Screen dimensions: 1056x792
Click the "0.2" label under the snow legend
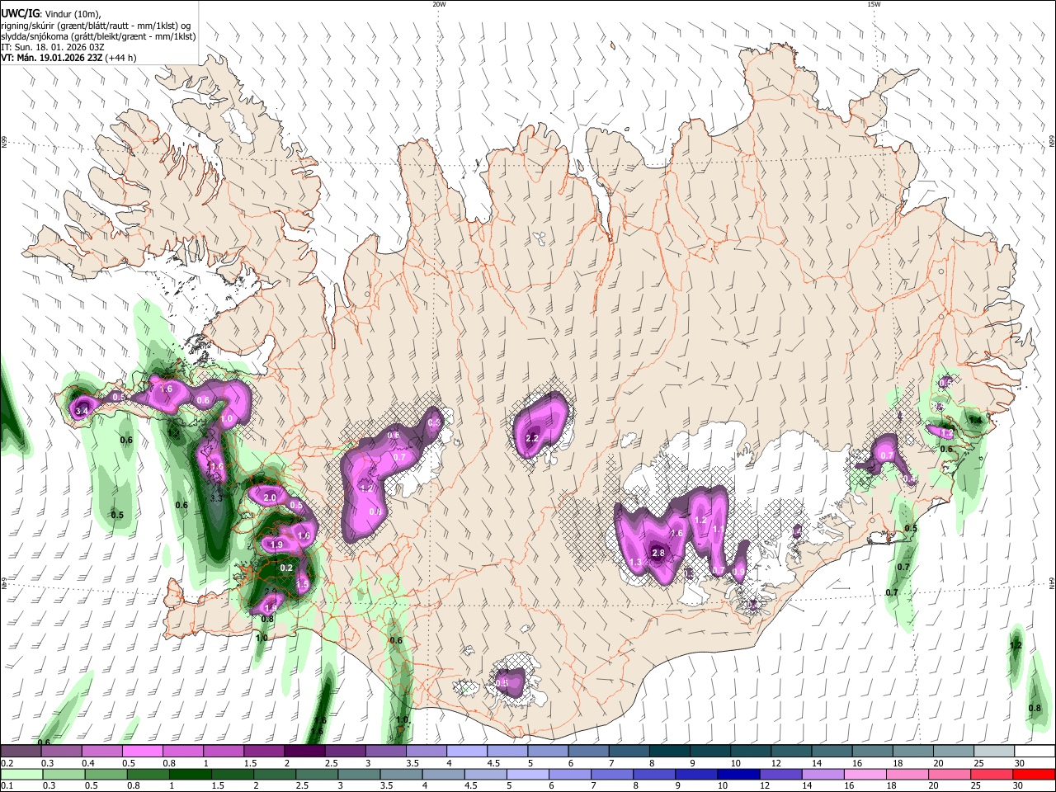point(7,763)
